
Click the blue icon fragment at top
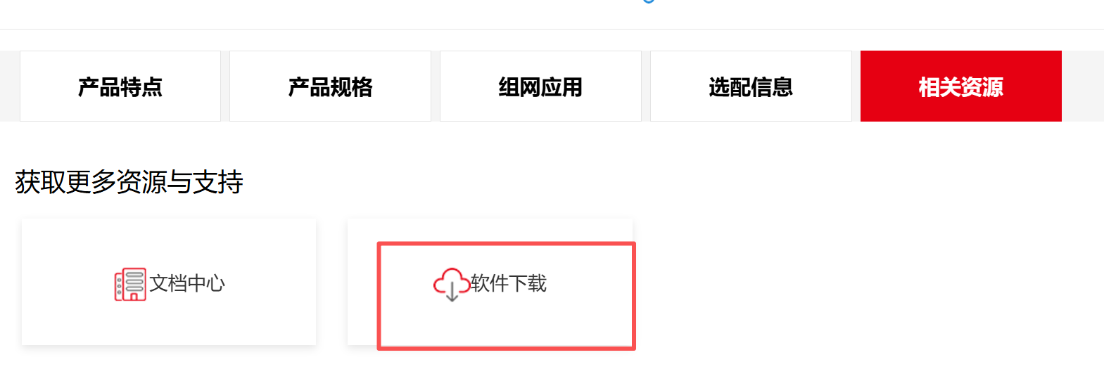click(x=649, y=1)
